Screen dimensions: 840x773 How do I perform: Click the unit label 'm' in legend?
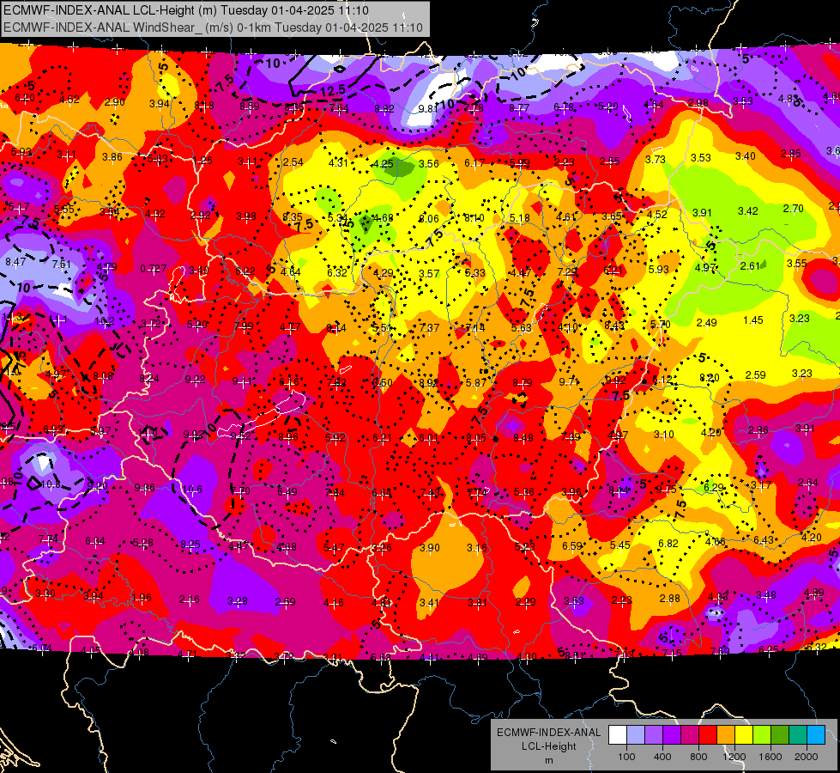548,760
